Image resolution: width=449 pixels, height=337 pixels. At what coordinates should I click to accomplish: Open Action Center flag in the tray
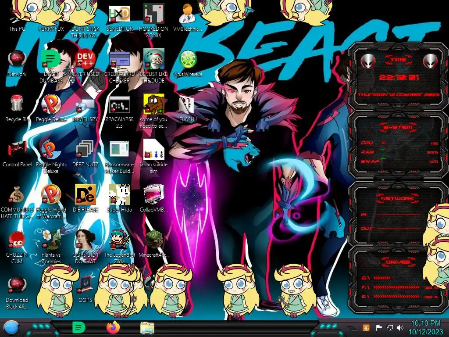(x=379, y=327)
